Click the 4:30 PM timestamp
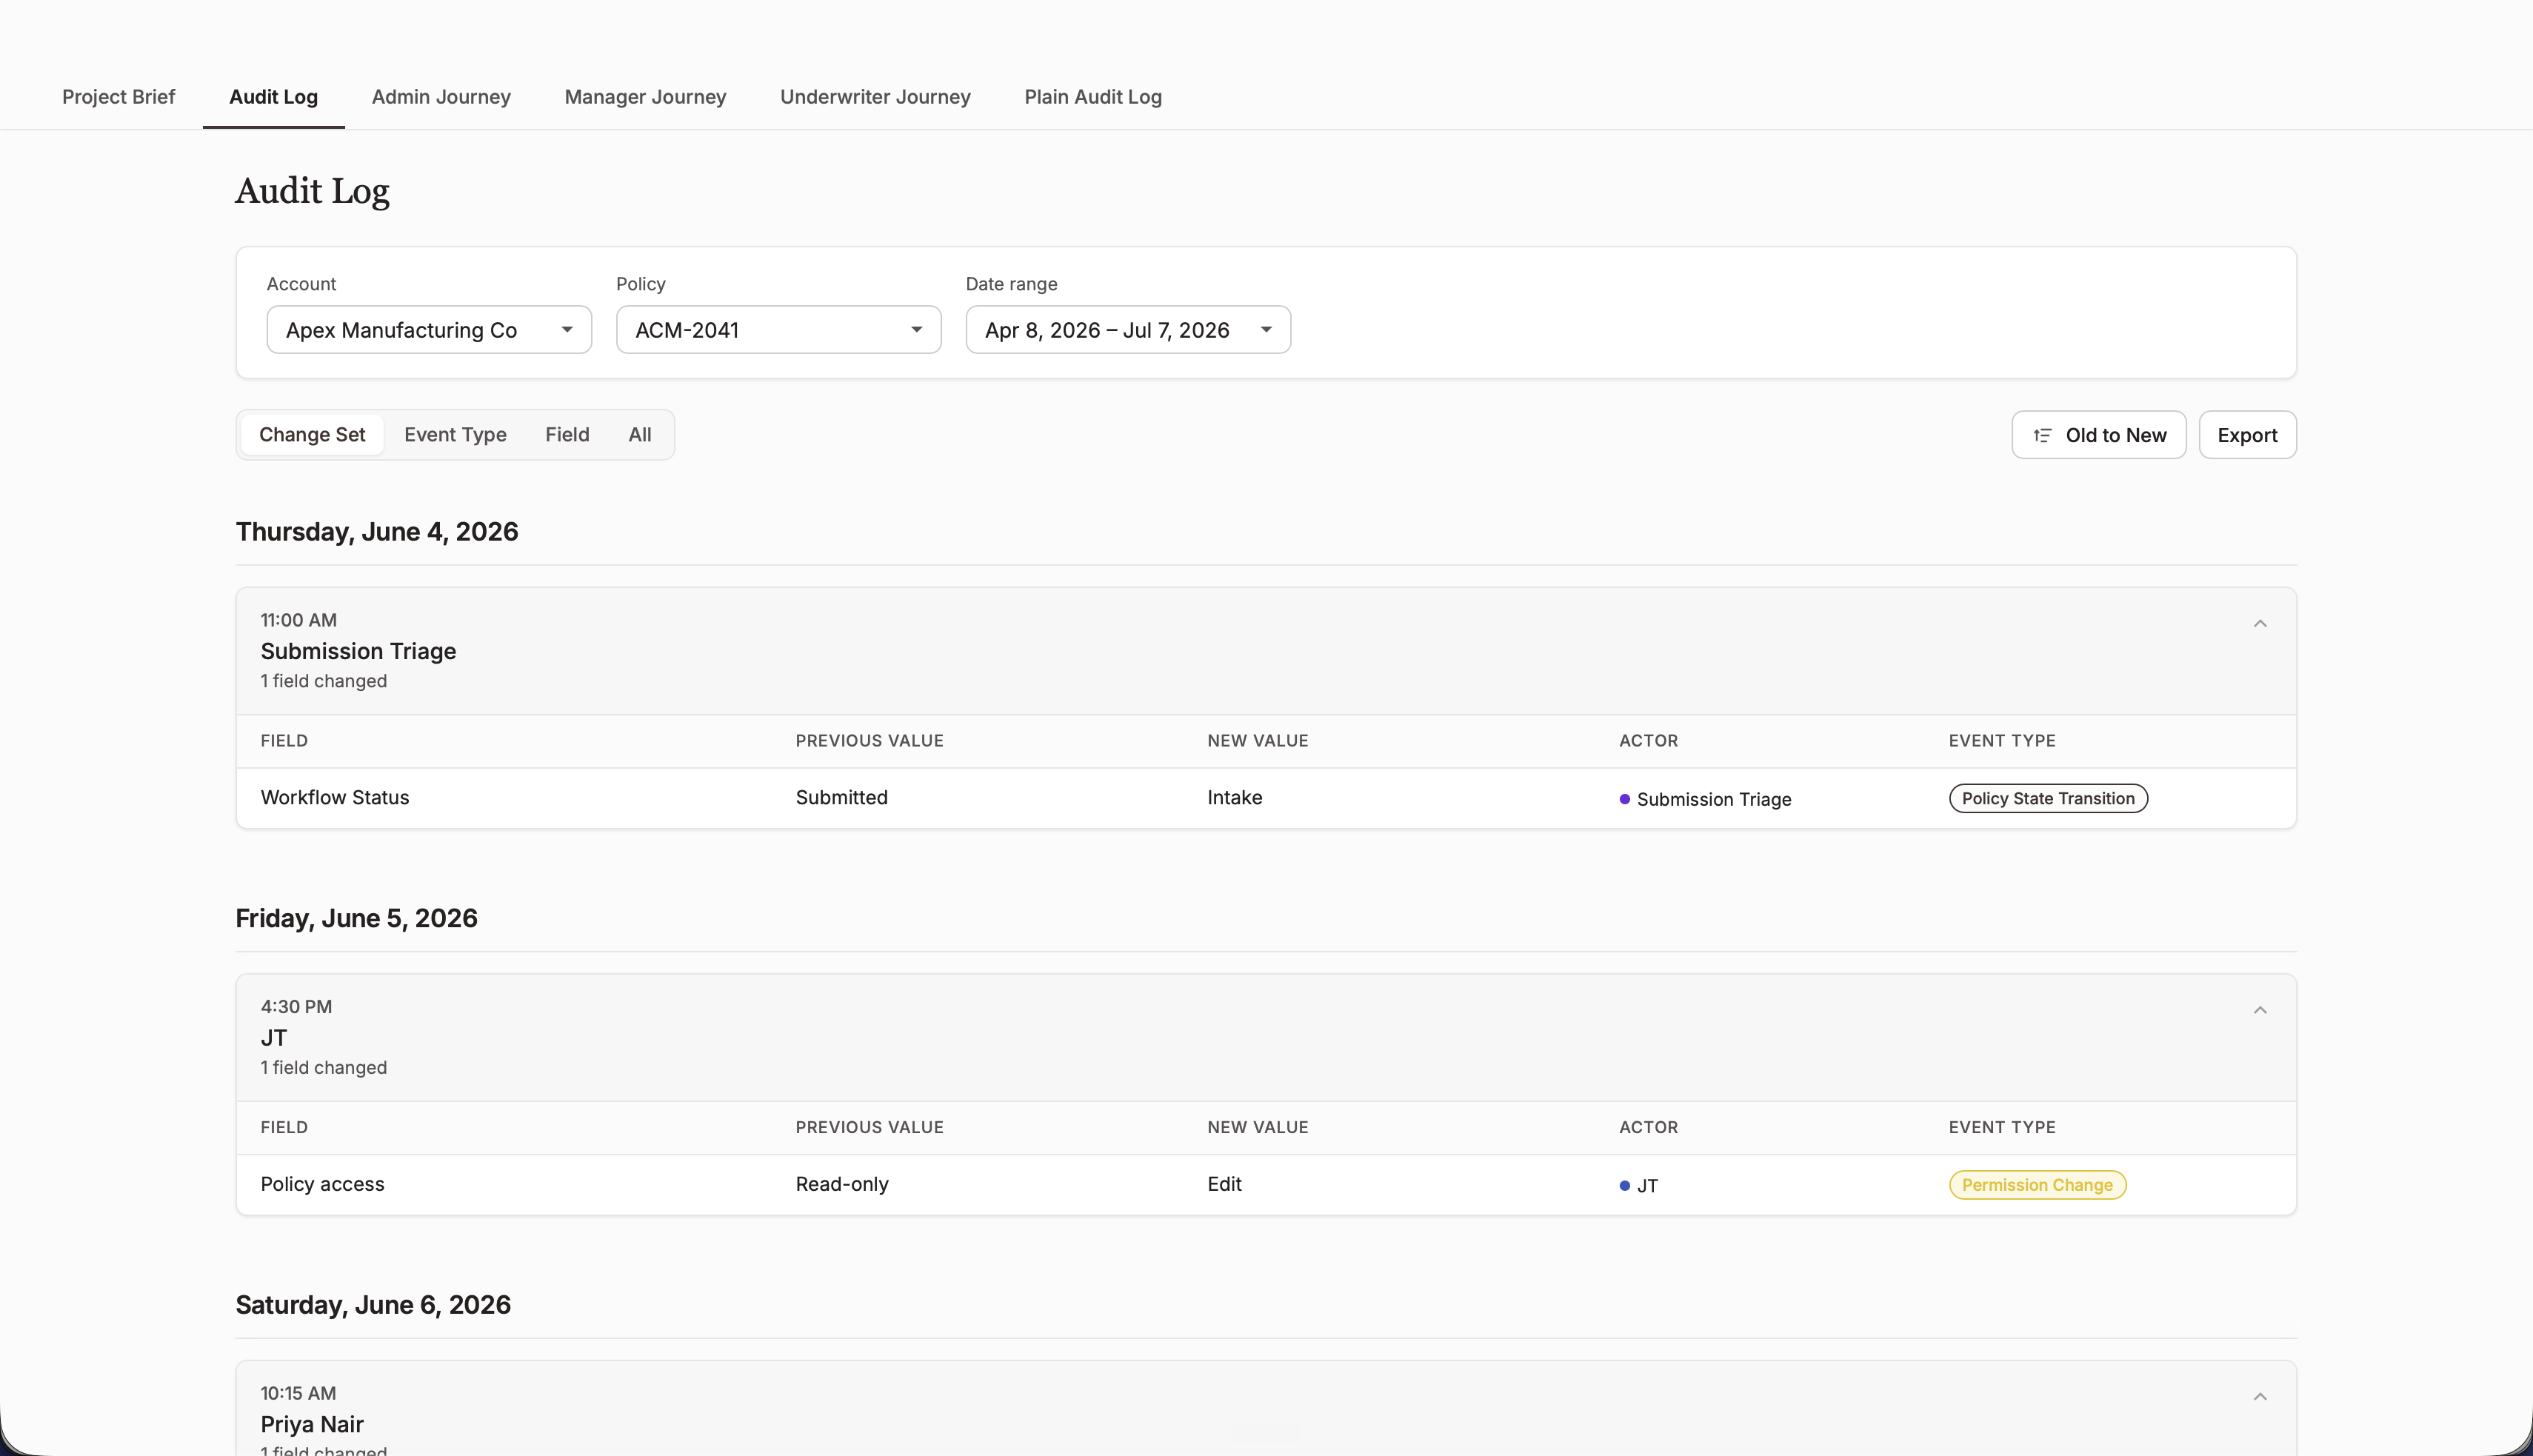 tap(296, 1007)
